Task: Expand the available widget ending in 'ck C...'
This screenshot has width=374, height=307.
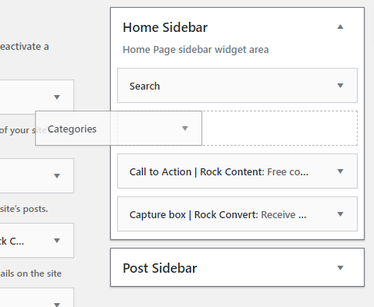Action: point(57,241)
